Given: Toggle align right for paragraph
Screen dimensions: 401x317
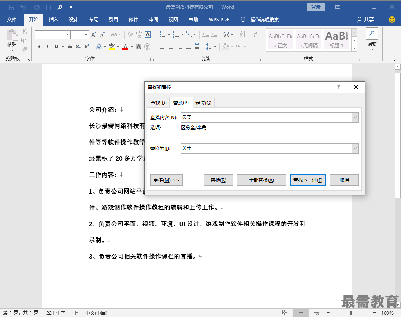Looking at the screenshot, I should click(x=180, y=47).
